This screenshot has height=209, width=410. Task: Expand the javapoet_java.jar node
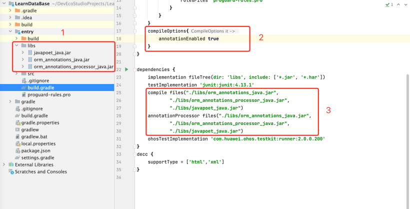22,52
